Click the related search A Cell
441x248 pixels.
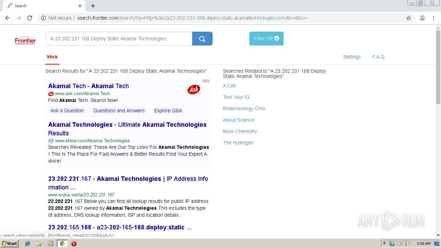point(229,86)
